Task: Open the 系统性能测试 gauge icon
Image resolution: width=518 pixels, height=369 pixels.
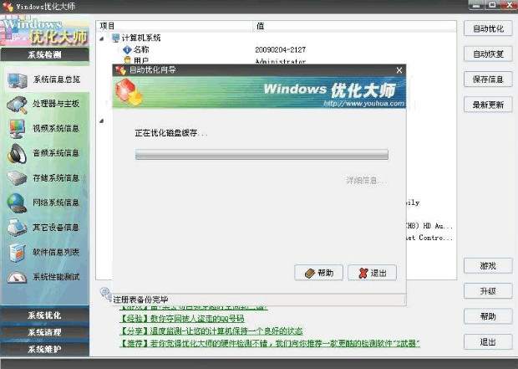Action: tap(17, 277)
